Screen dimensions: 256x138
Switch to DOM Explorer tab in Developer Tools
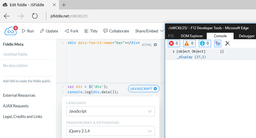pyautogui.click(x=192, y=36)
